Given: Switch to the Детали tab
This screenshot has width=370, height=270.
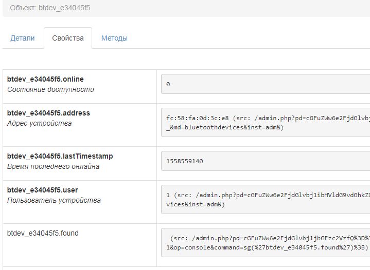Looking at the screenshot, I should coord(23,38).
